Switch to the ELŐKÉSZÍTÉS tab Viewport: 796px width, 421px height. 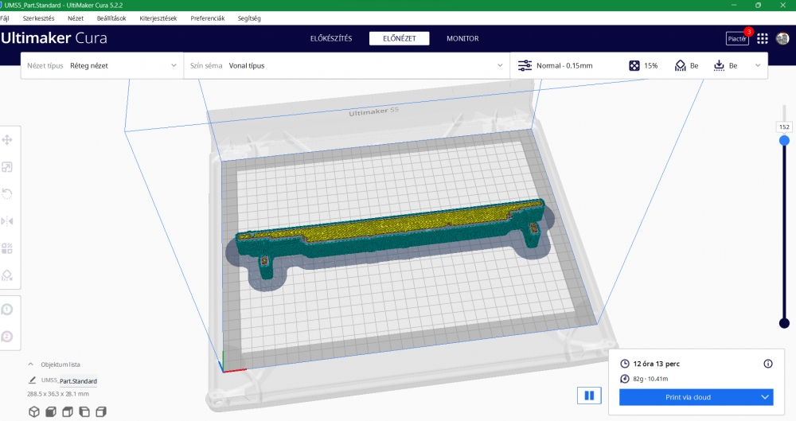330,38
